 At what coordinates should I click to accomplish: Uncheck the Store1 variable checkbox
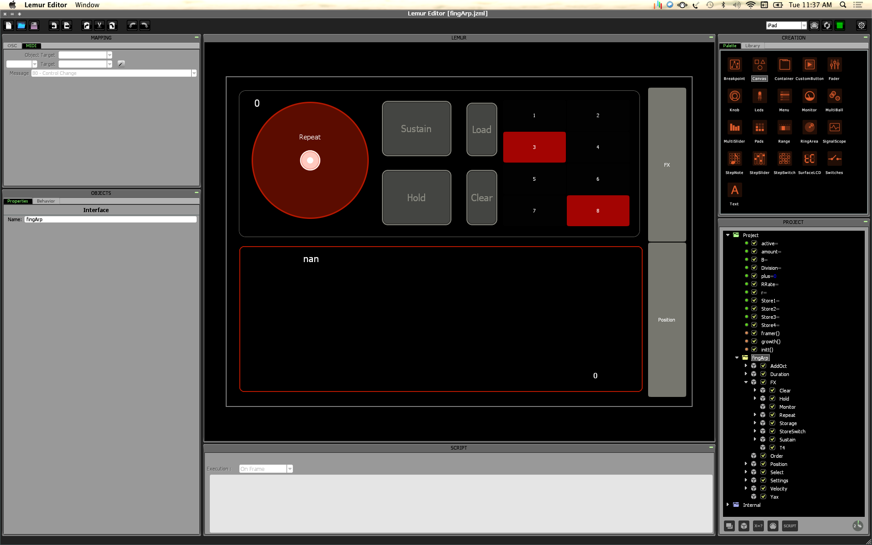[754, 301]
